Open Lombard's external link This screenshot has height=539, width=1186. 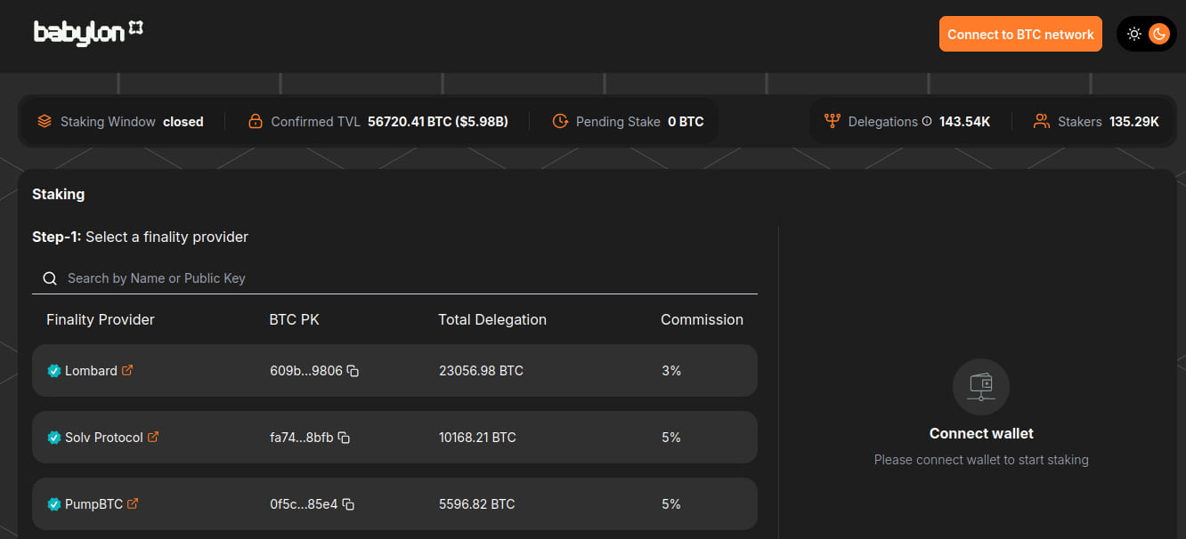click(128, 371)
